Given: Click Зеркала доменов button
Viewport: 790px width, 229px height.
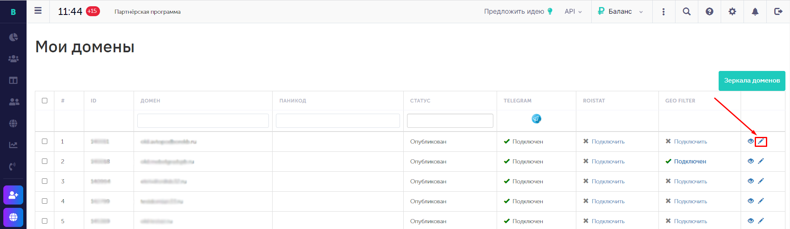Looking at the screenshot, I should 752,80.
